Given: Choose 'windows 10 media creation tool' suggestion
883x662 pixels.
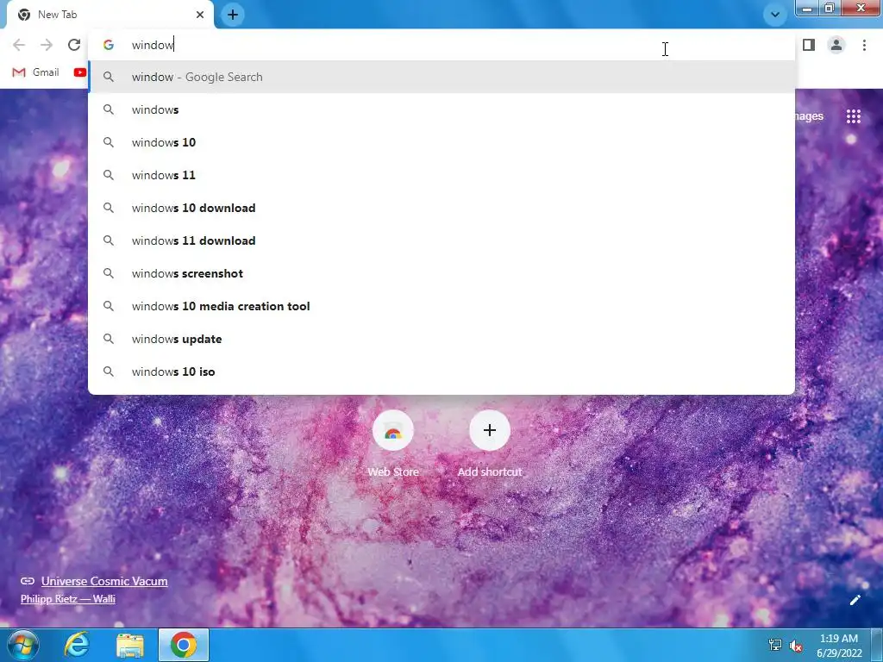Looking at the screenshot, I should pyautogui.click(x=441, y=306).
